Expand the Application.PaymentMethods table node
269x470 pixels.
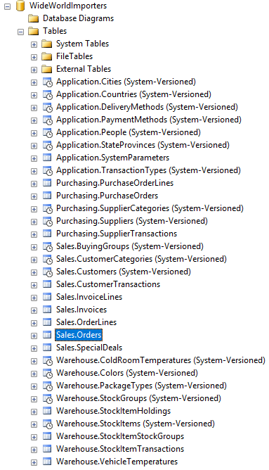click(34, 120)
